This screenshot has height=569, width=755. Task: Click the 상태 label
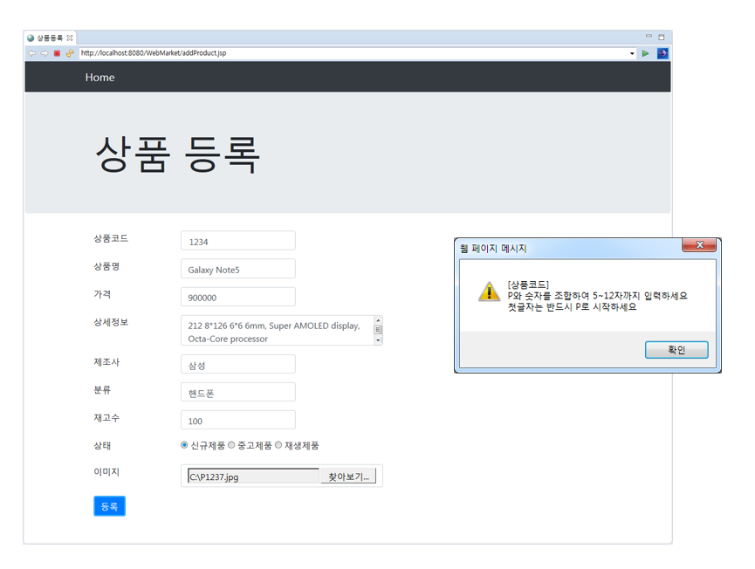[x=102, y=446]
